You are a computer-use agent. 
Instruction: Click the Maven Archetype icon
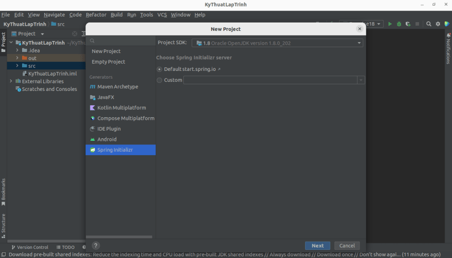[92, 86]
